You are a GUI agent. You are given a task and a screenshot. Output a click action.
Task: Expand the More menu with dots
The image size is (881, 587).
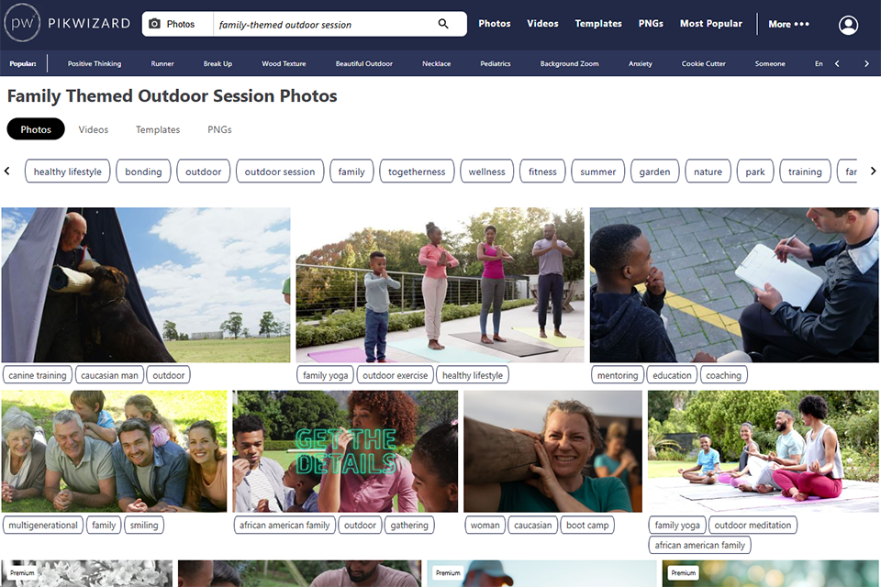coord(789,24)
